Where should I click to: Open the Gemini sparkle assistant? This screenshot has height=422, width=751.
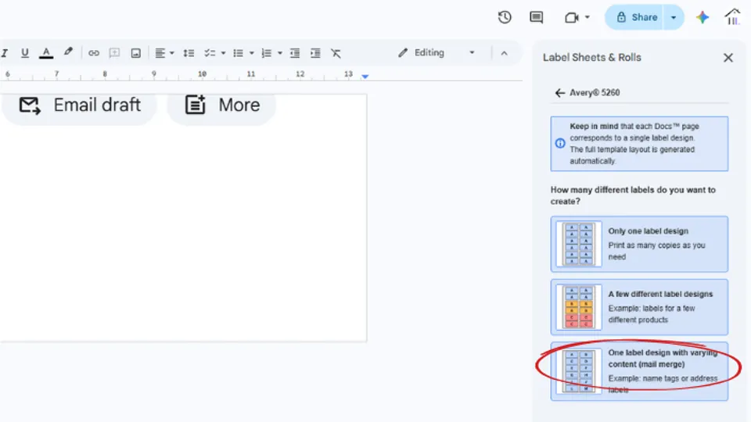pos(702,18)
